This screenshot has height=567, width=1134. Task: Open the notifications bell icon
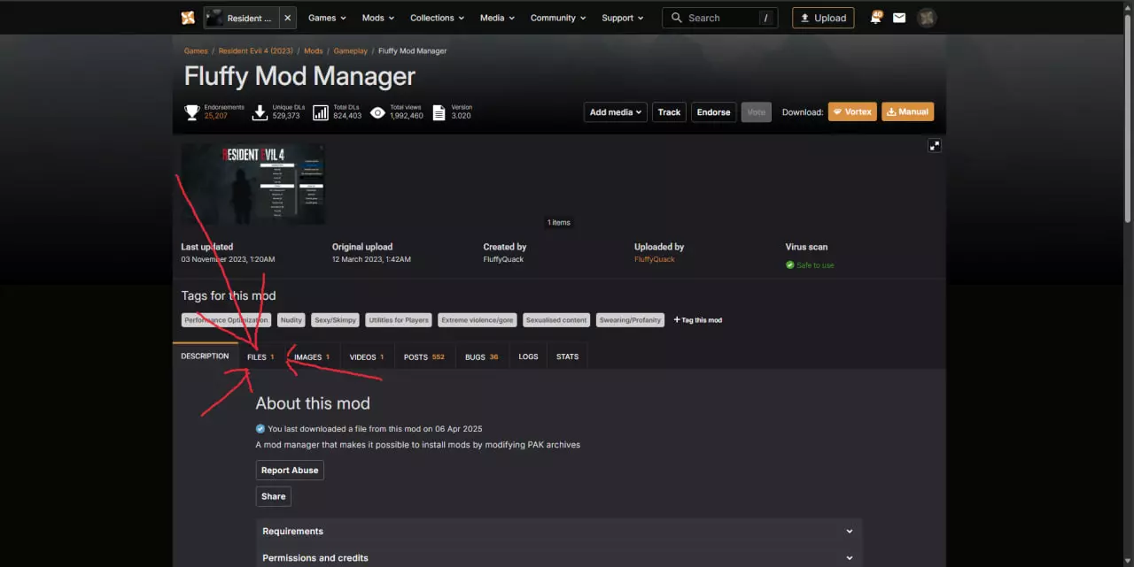tap(875, 18)
